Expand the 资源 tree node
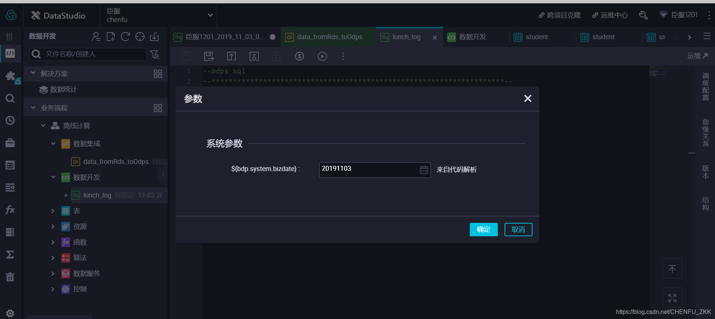715x319 pixels. click(x=53, y=227)
